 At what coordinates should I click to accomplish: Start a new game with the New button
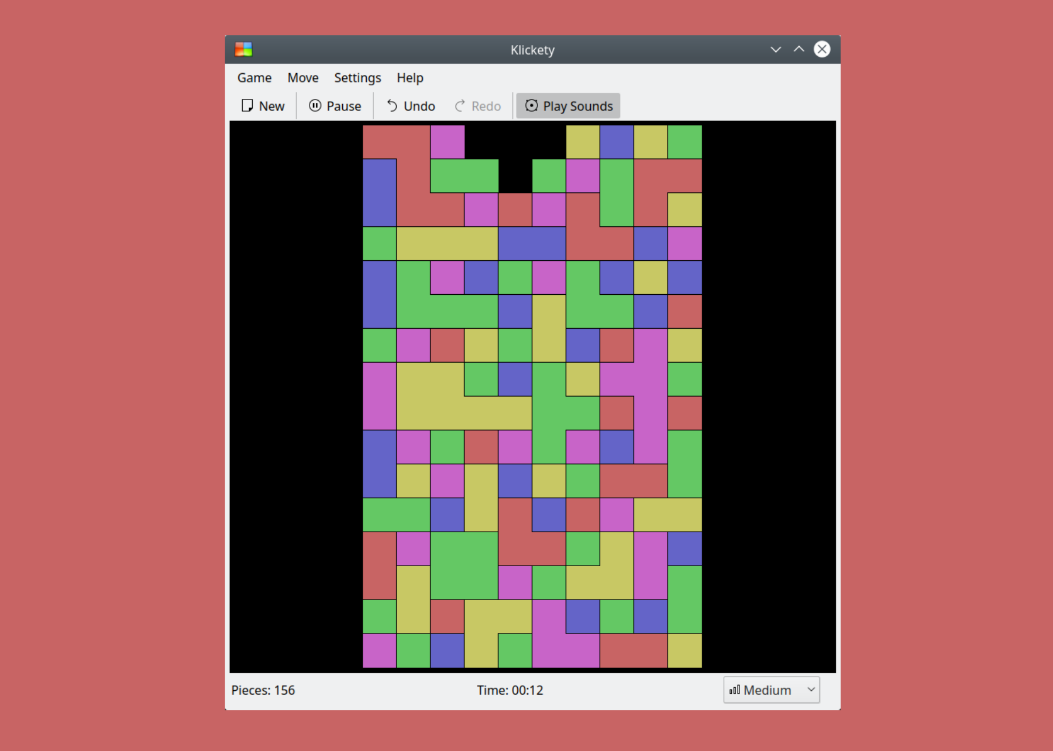pos(263,106)
